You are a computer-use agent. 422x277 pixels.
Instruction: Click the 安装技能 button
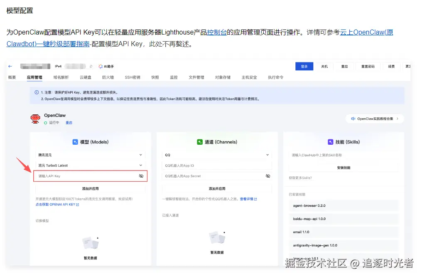coord(343,168)
